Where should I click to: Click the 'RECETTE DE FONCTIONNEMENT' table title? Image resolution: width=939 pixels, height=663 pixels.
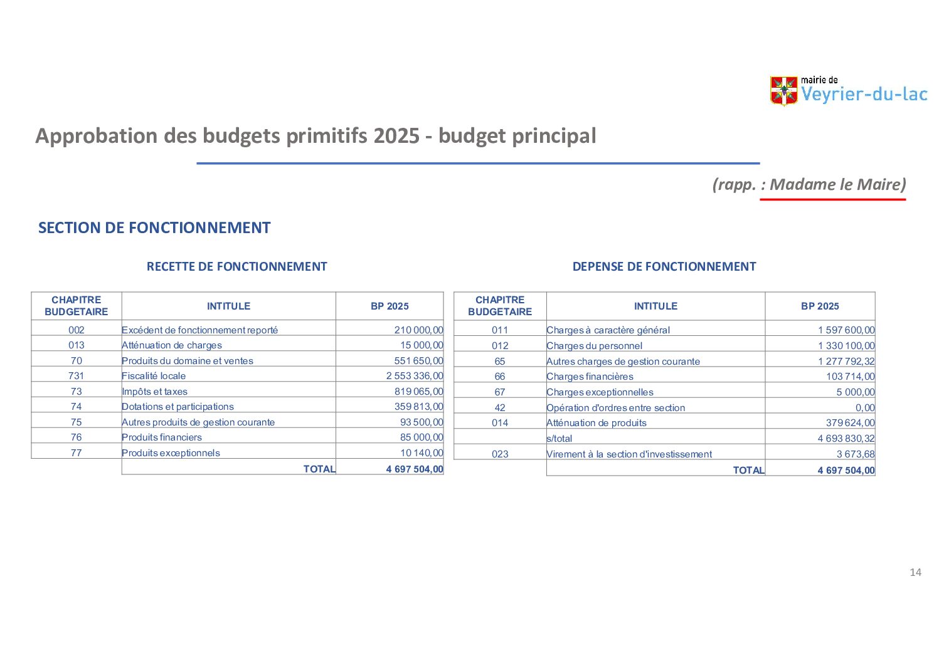click(237, 266)
